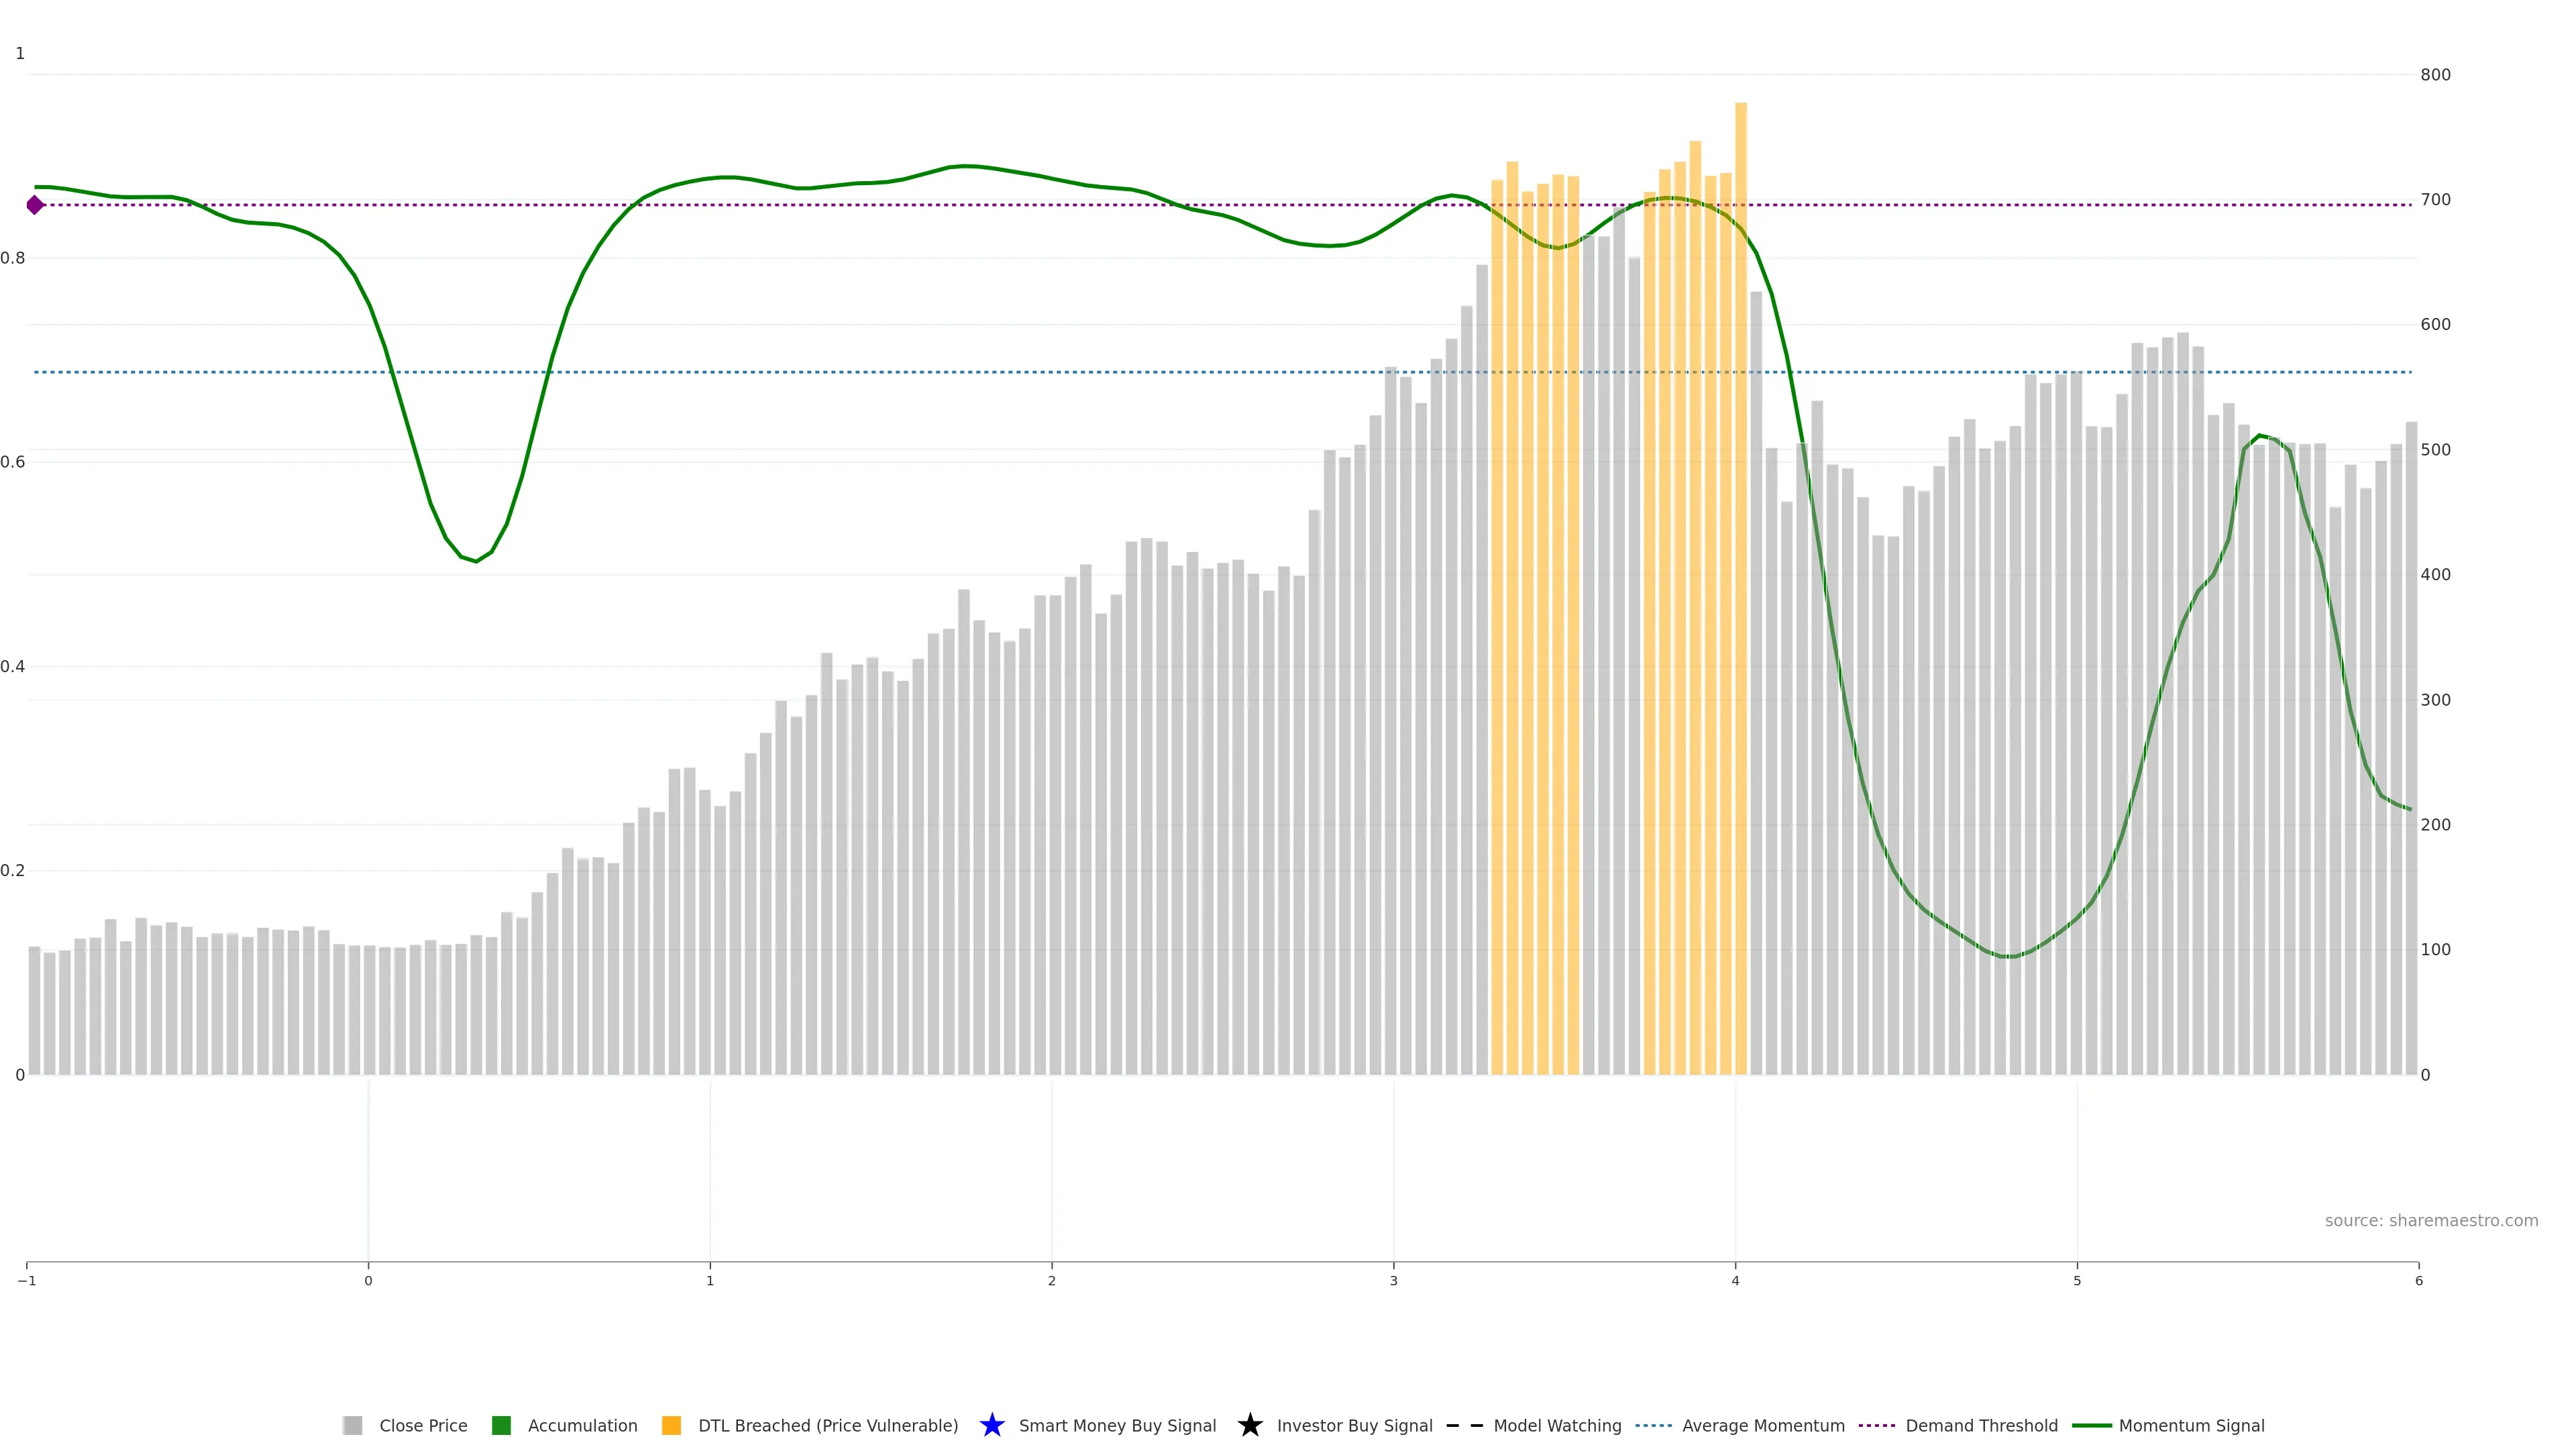
Task: Click the right axis label 800
Action: (x=2435, y=75)
